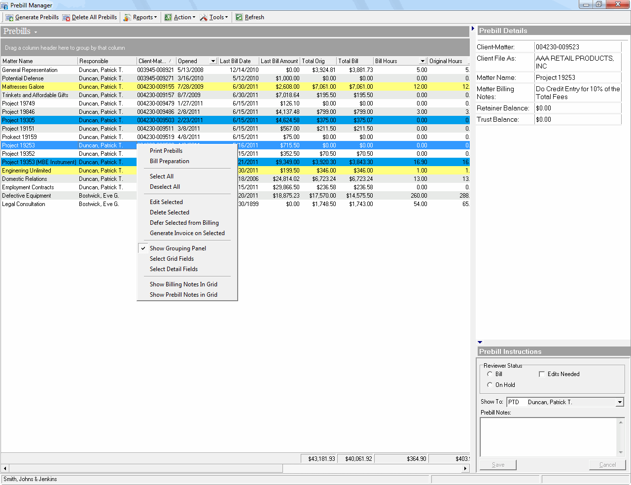This screenshot has width=631, height=485.
Task: Click the Refresh toolbar icon
Action: point(239,17)
